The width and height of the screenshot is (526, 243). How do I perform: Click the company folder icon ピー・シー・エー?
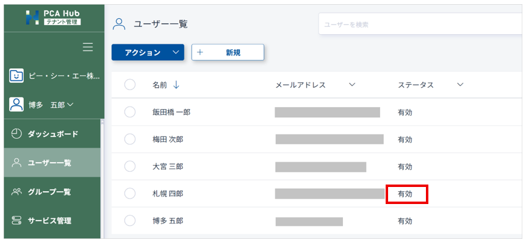(16, 76)
